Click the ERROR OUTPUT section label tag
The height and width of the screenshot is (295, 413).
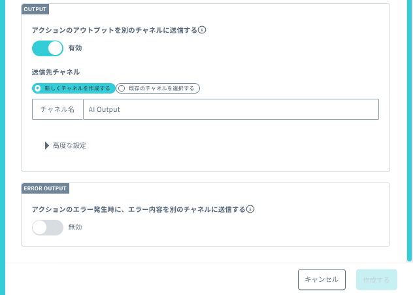point(45,188)
